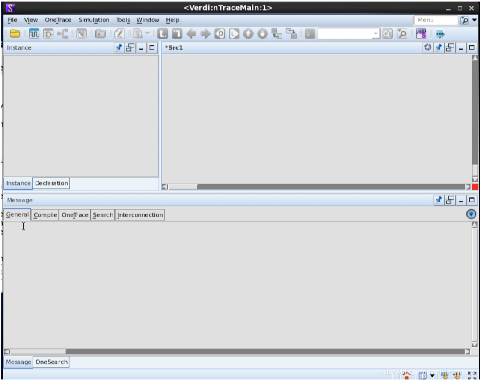Viewport: 481px width, 380px height.
Task: Click the Src1 vertical scrollbar thumb
Action: click(x=475, y=170)
